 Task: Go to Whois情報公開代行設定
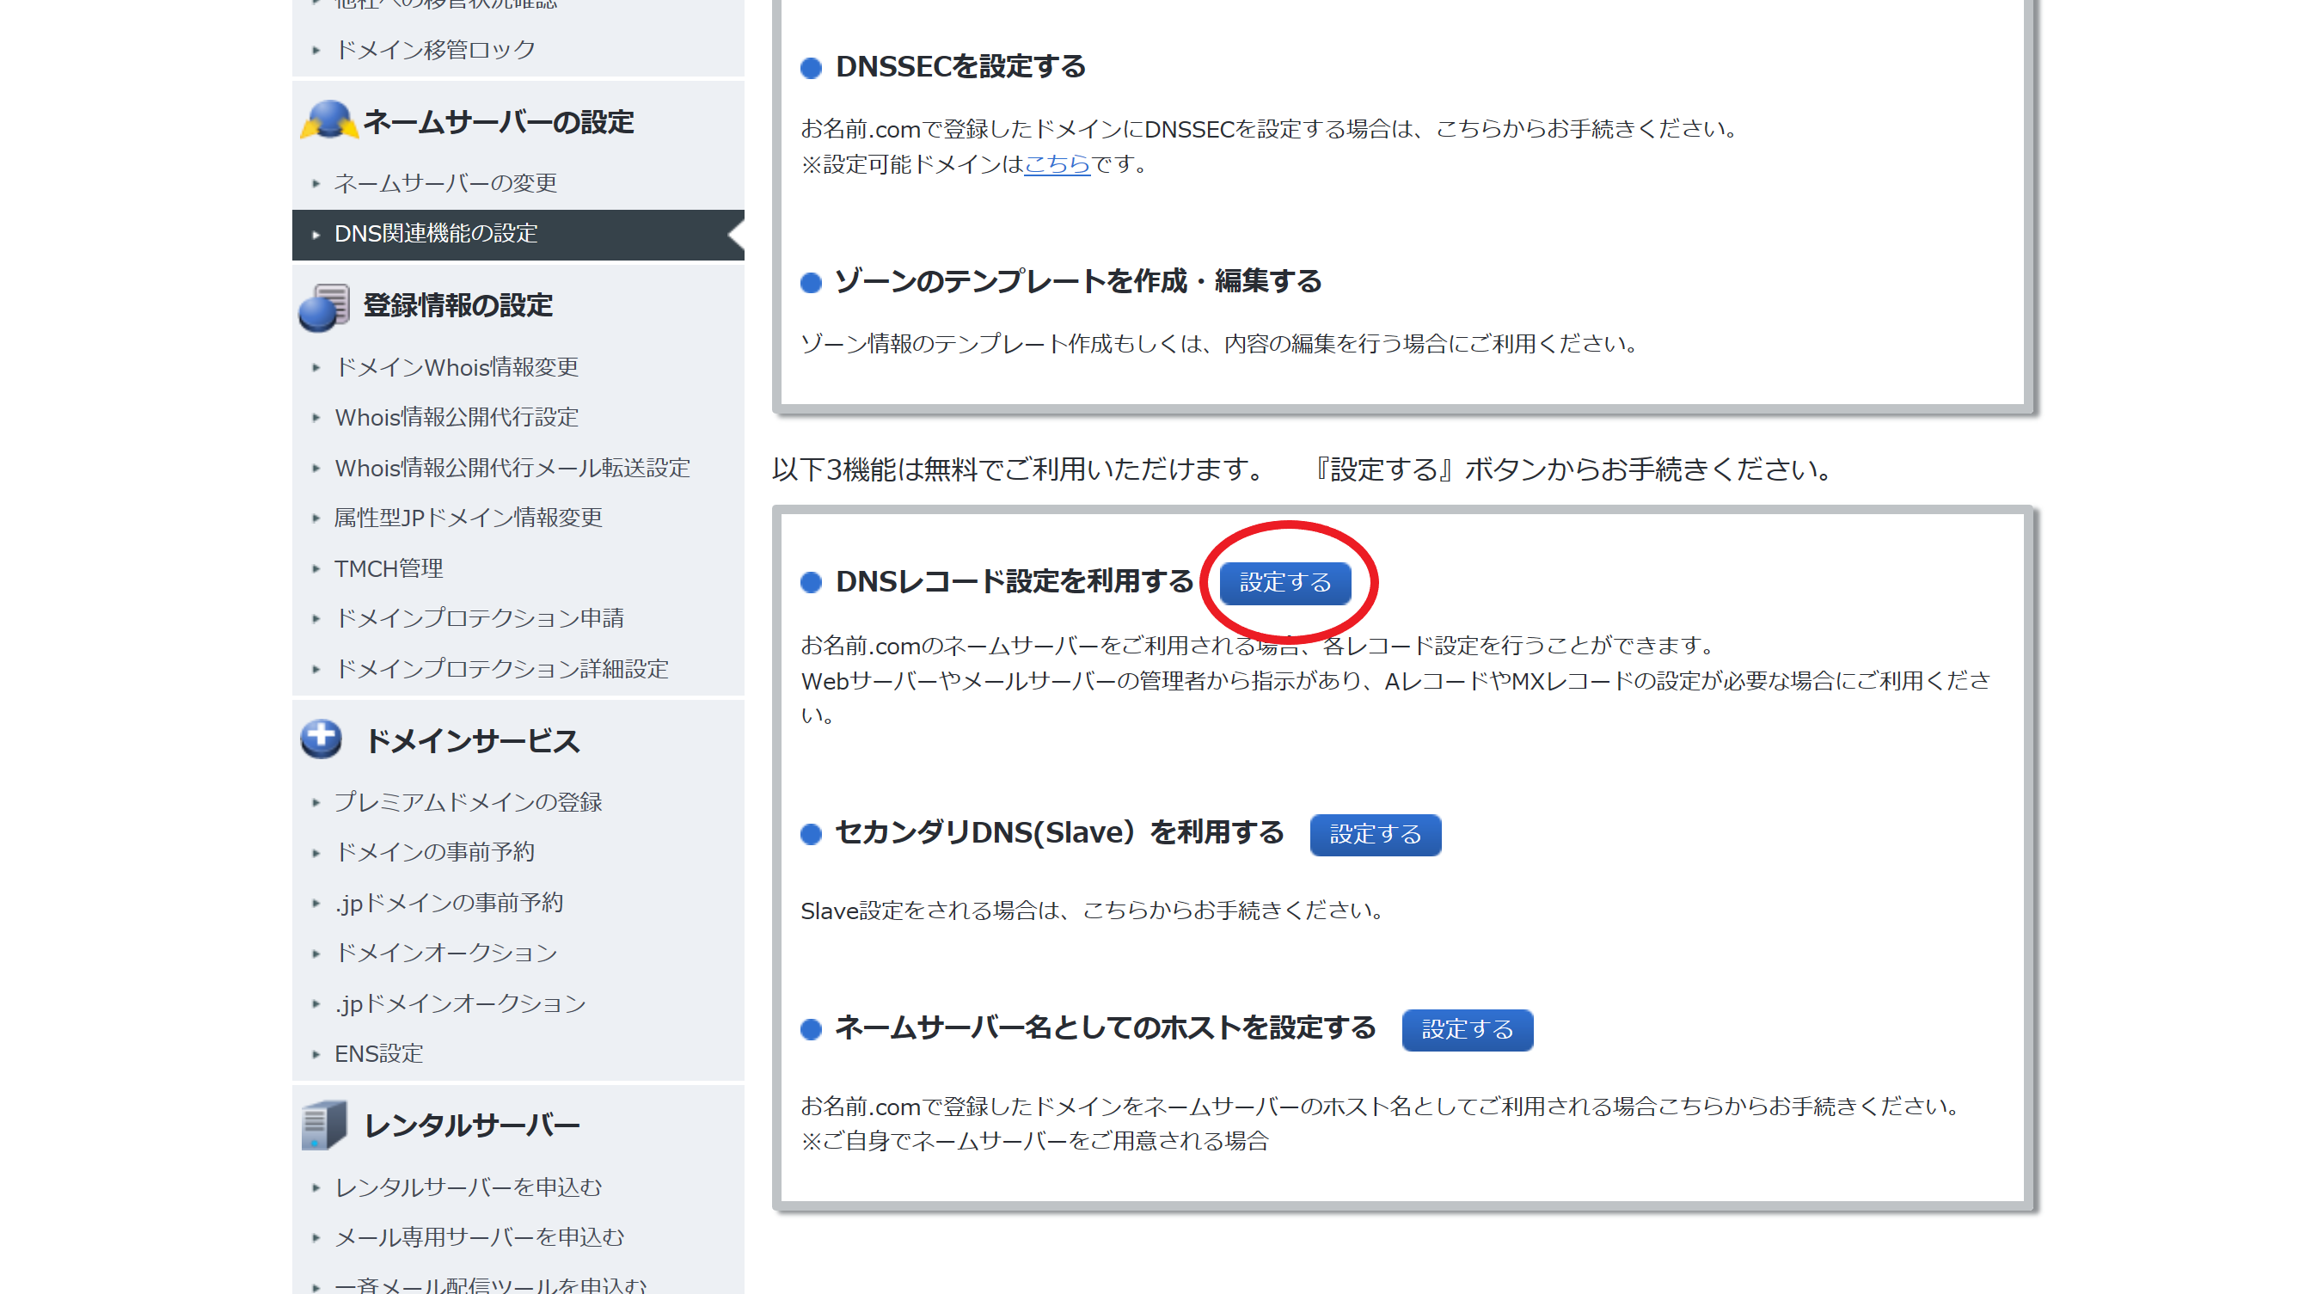click(455, 417)
